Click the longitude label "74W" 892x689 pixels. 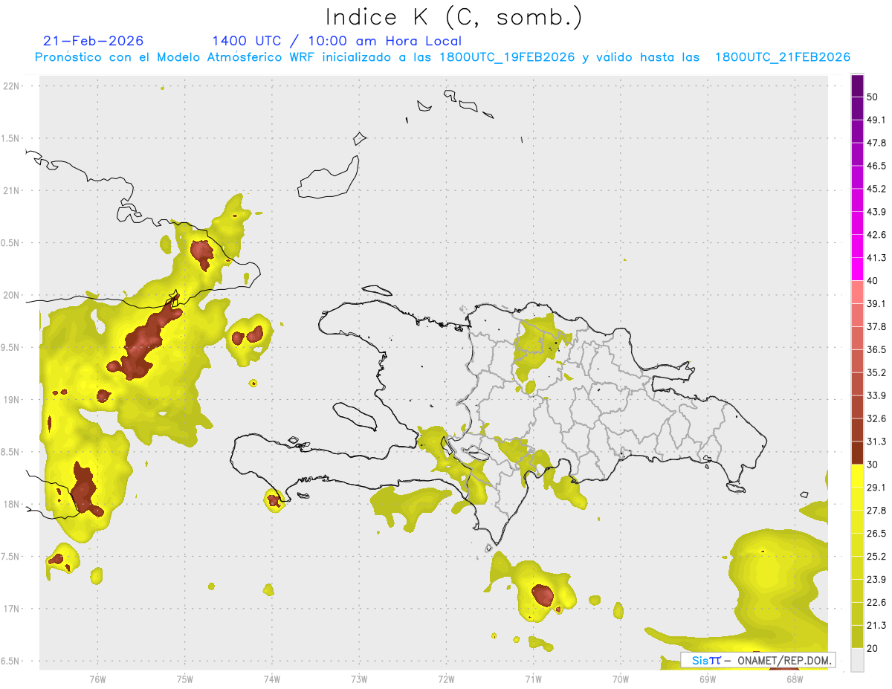[271, 679]
